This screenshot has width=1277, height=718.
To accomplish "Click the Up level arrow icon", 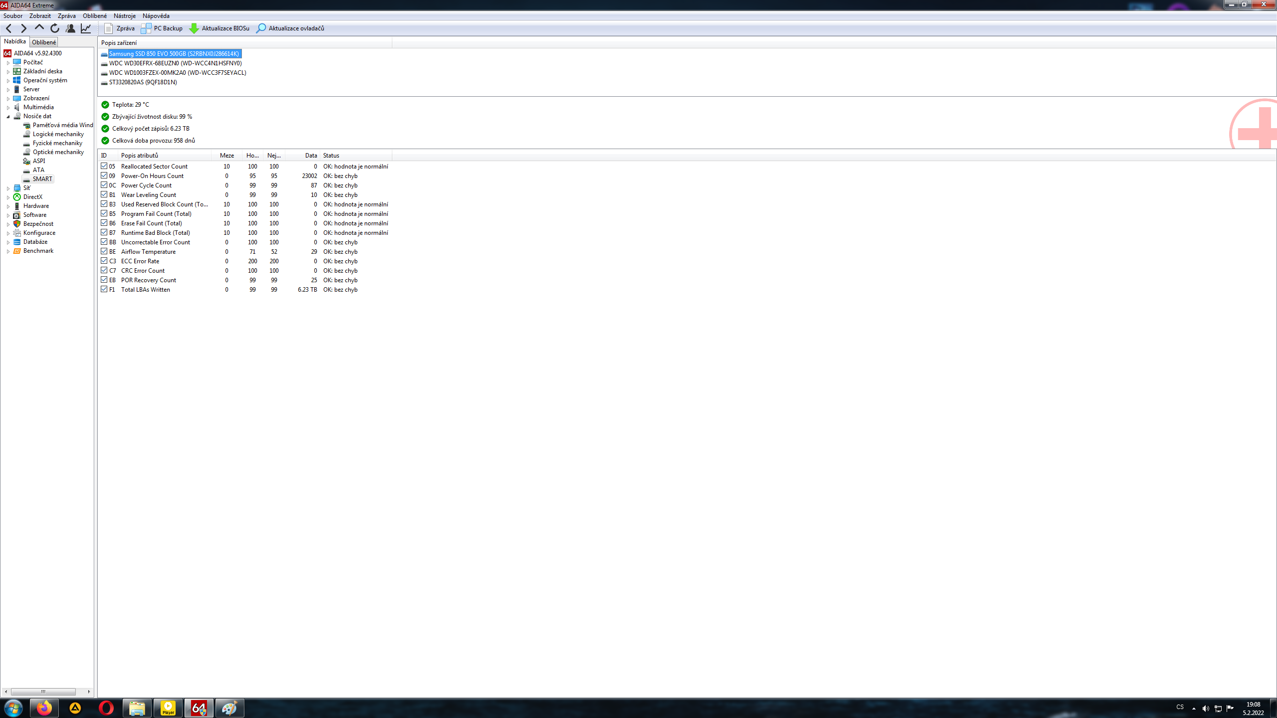I will tap(39, 27).
